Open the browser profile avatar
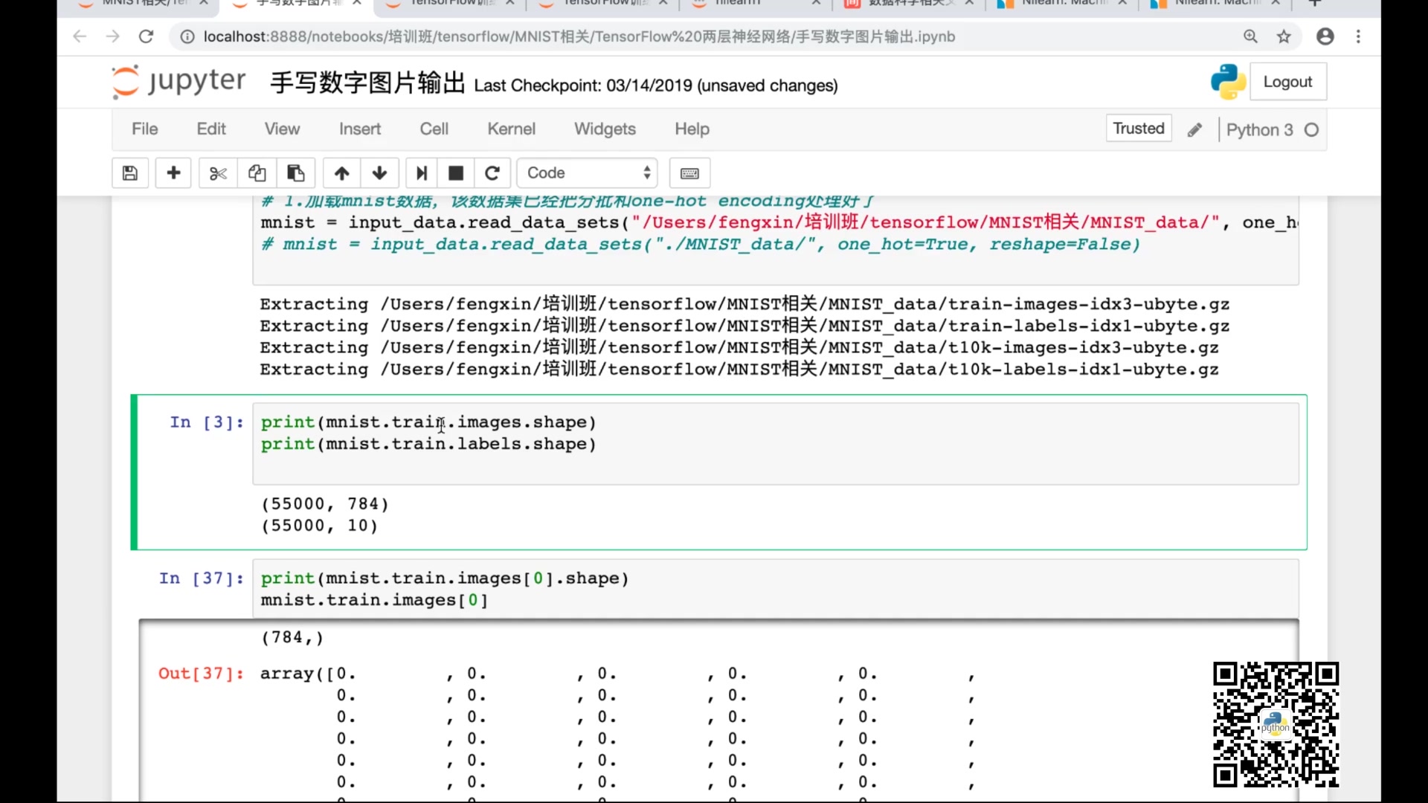The image size is (1428, 803). tap(1325, 36)
